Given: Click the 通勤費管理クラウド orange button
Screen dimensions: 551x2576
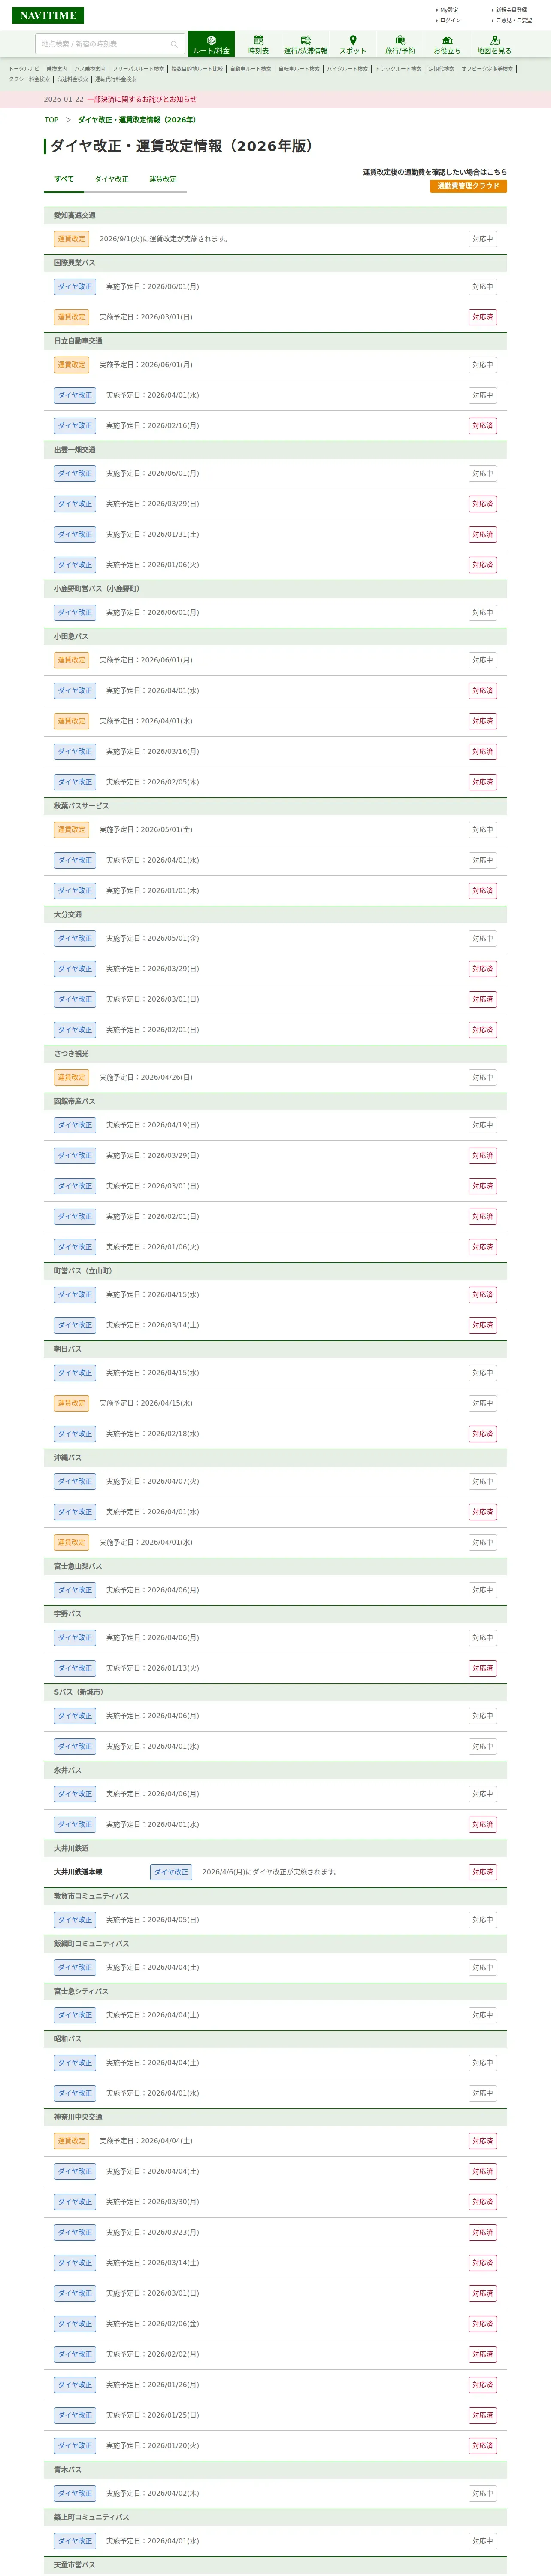Looking at the screenshot, I should [468, 186].
